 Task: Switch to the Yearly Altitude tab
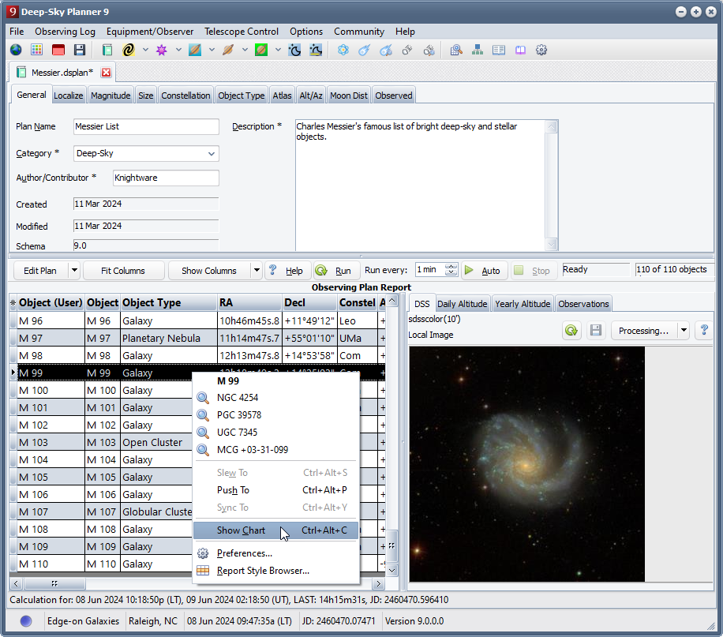[x=523, y=304]
